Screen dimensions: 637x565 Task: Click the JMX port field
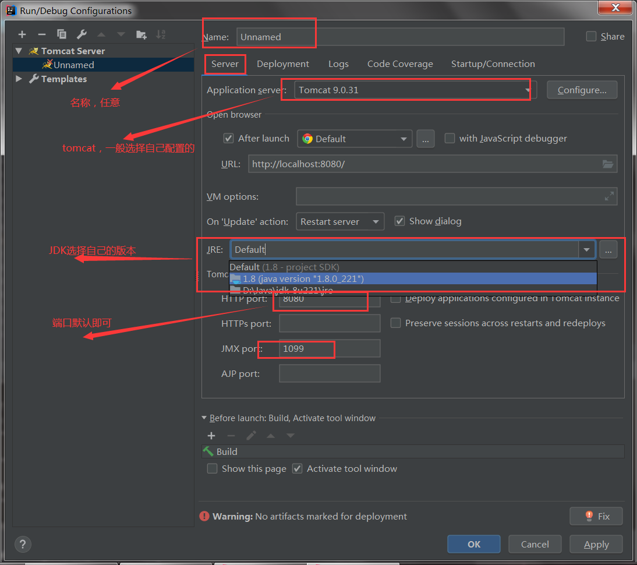(330, 349)
